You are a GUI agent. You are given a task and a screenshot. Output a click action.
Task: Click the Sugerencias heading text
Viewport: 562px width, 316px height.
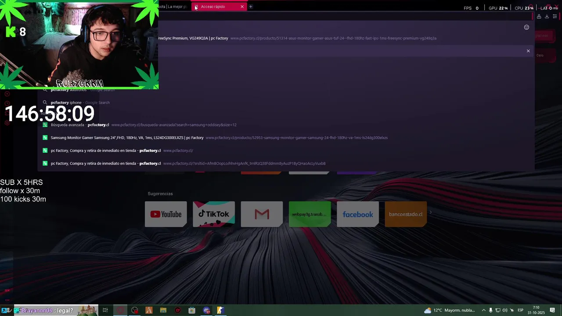(160, 194)
